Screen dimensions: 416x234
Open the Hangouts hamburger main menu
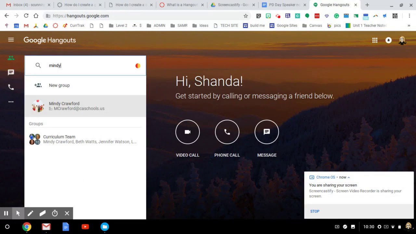11,40
